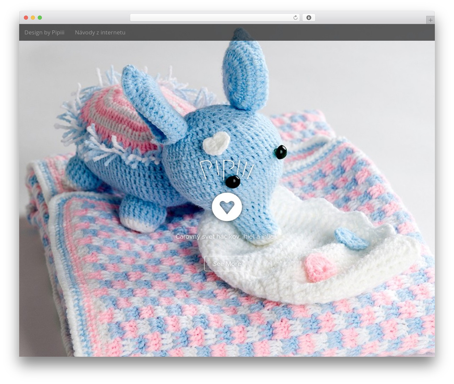Click the white heart circle icon
The width and height of the screenshot is (454, 384).
[x=227, y=207]
